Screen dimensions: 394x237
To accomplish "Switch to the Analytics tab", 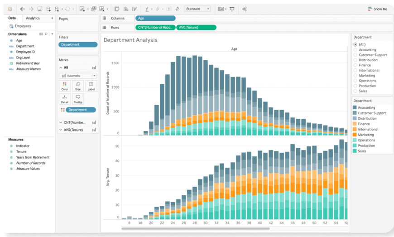I will click(33, 18).
